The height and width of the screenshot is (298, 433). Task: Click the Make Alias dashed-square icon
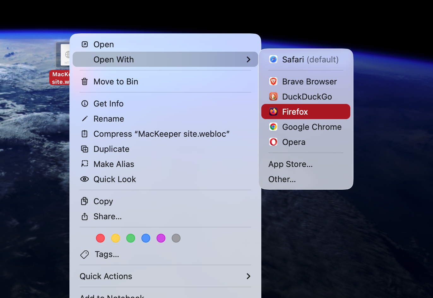click(85, 164)
